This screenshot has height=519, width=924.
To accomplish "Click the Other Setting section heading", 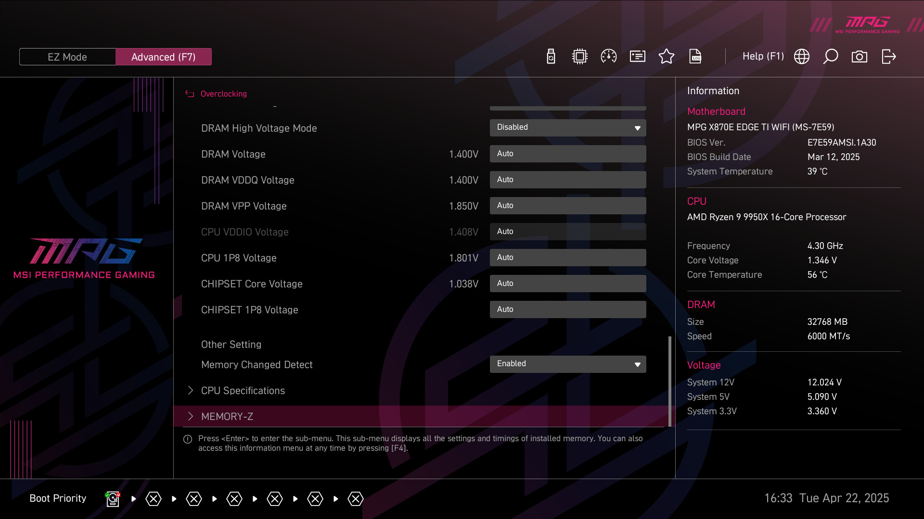I will pyautogui.click(x=231, y=345).
